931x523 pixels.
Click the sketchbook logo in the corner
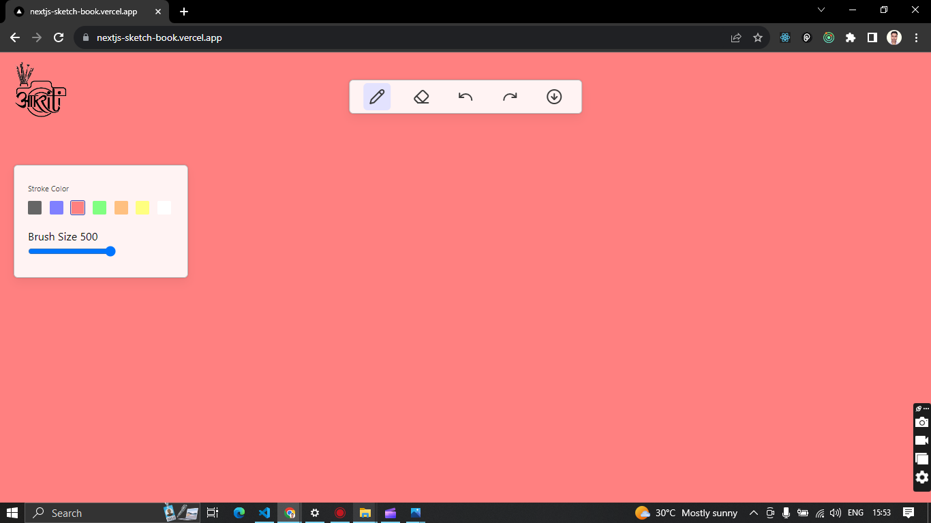click(40, 89)
